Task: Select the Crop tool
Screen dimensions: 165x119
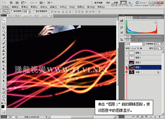Action: [4, 35]
